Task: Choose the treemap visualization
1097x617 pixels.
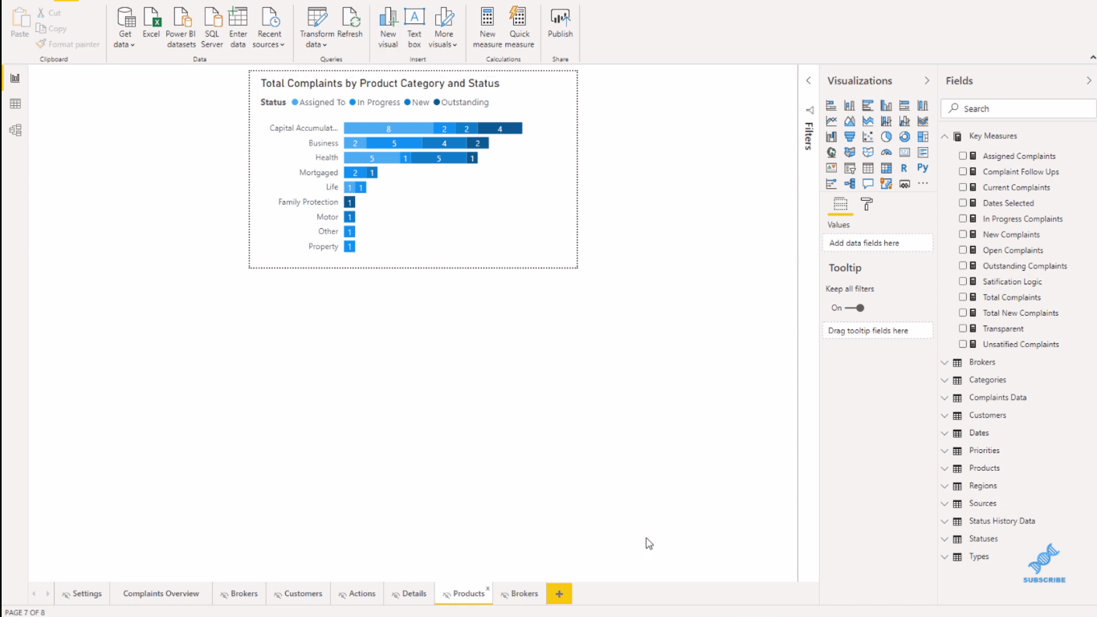Action: [x=923, y=137]
